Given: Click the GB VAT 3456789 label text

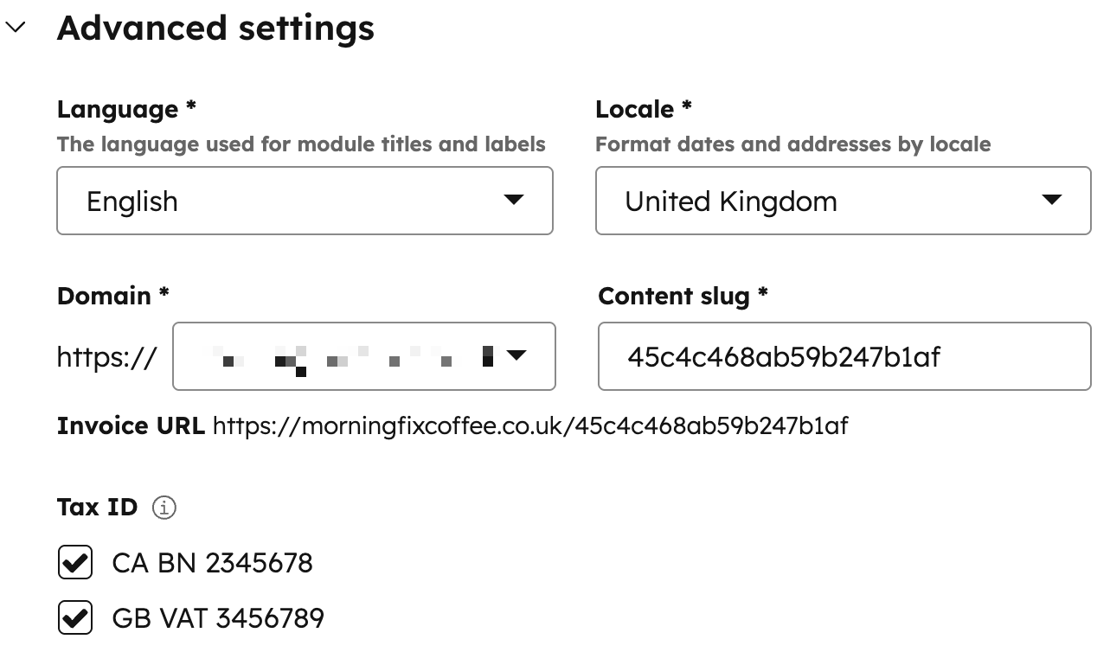Looking at the screenshot, I should (218, 618).
